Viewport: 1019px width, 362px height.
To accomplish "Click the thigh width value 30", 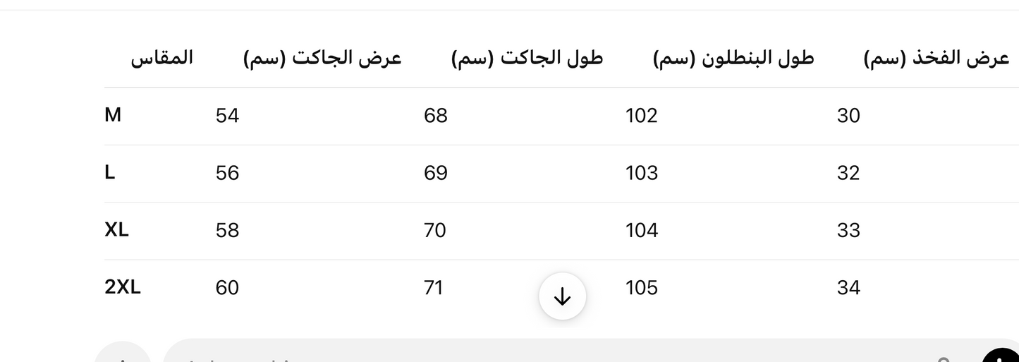I will pyautogui.click(x=848, y=115).
